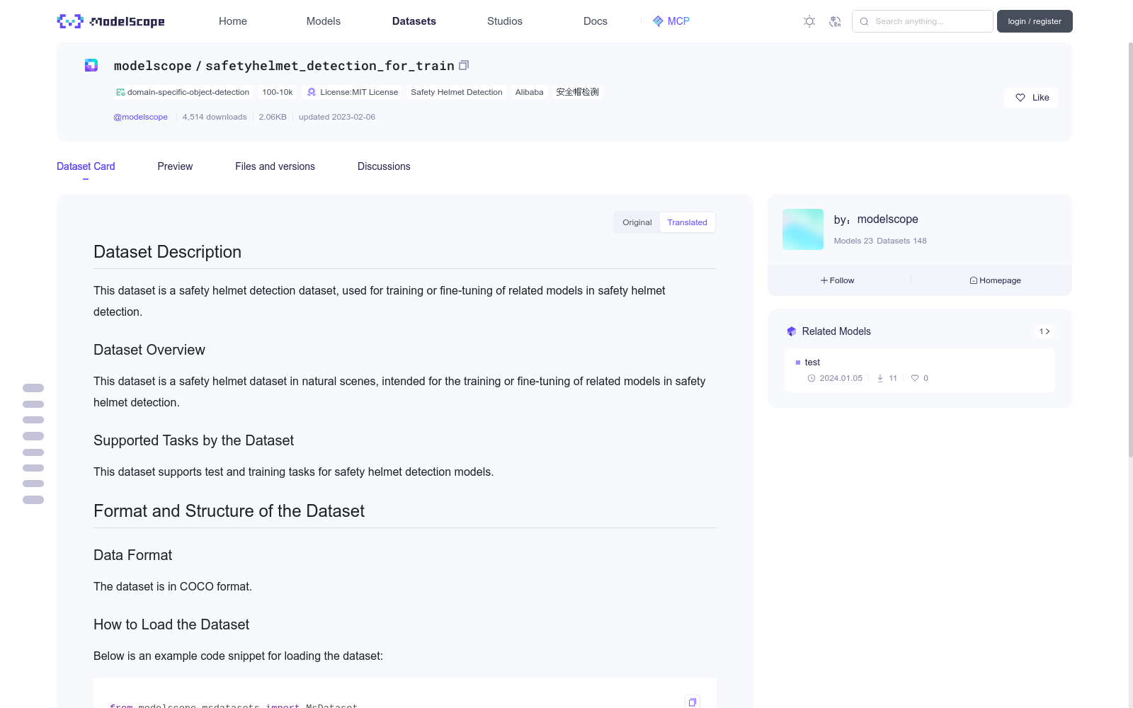
Task: Go to the next Related Models page
Action: [1044, 331]
